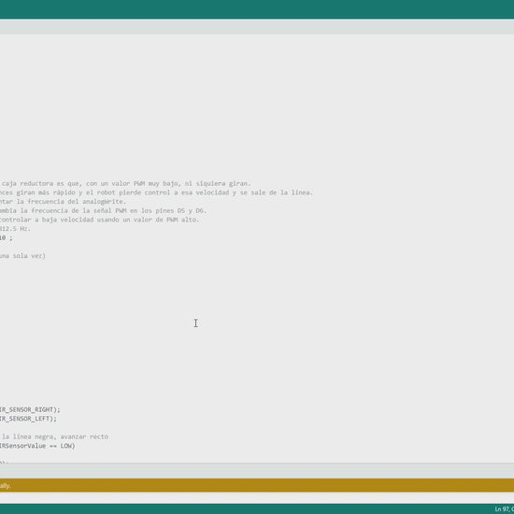Place cursor on the code line ending '10 ;'
This screenshot has width=514, height=514.
tap(7, 238)
